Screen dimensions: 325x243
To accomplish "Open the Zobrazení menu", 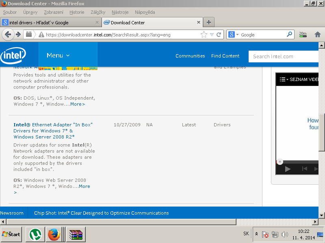I will (54, 12).
